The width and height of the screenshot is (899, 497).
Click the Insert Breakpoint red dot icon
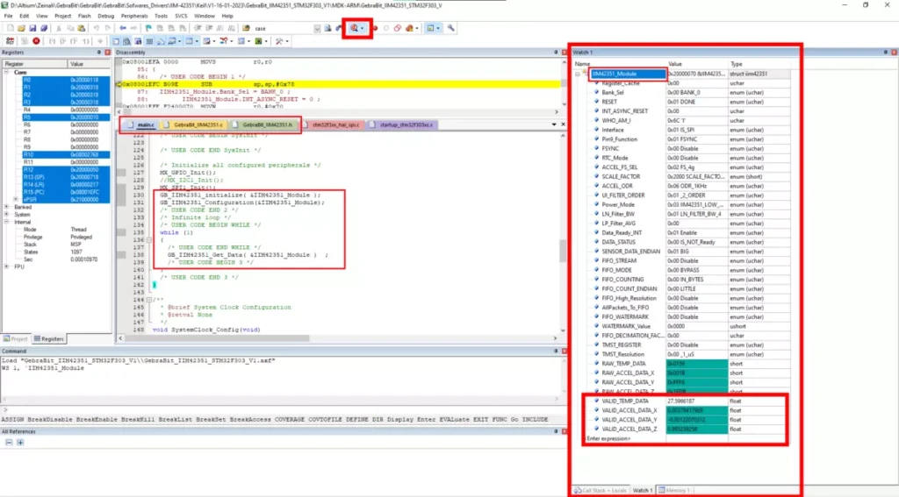pos(373,28)
